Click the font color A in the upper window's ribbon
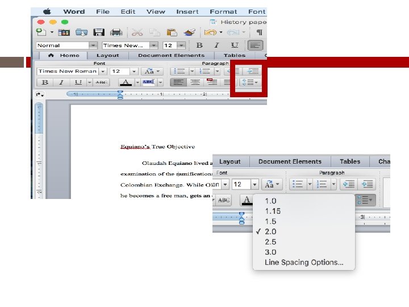 126,82
